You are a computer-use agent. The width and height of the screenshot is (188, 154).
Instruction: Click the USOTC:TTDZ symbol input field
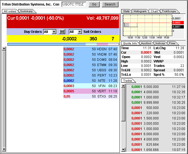pyautogui.click(x=74, y=4)
